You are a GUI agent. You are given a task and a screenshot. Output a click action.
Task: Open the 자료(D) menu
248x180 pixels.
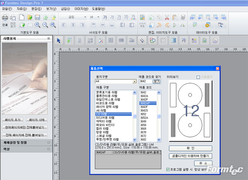pos(22,9)
